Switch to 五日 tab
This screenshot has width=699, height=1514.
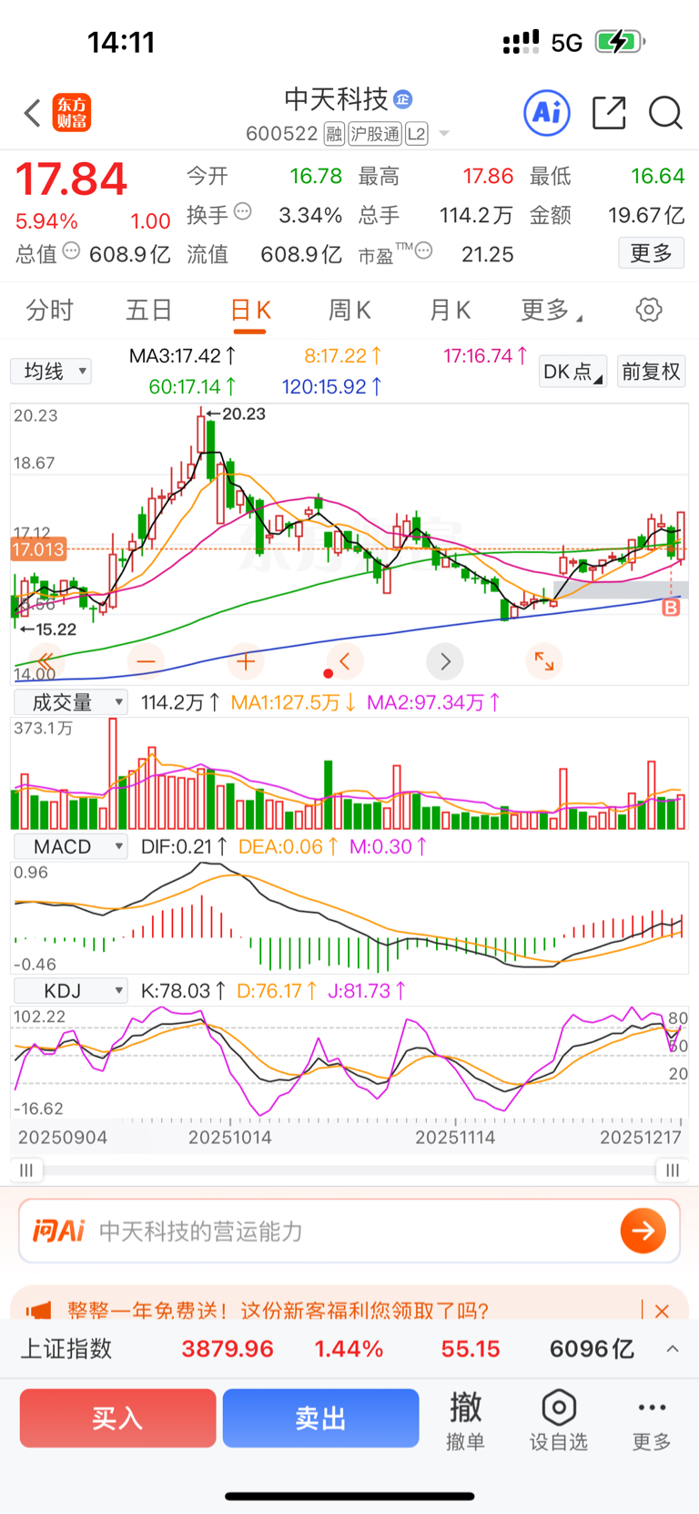point(149,311)
